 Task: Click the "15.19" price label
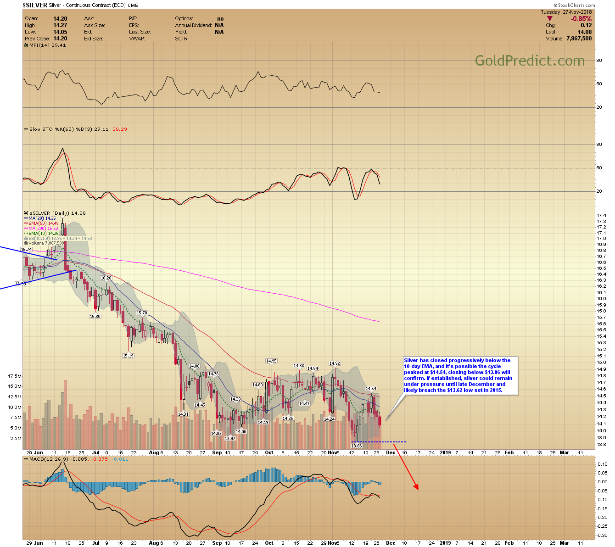[x=128, y=356]
